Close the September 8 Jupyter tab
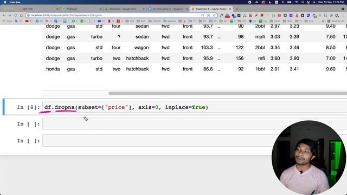347x195 pixels. point(230,9)
